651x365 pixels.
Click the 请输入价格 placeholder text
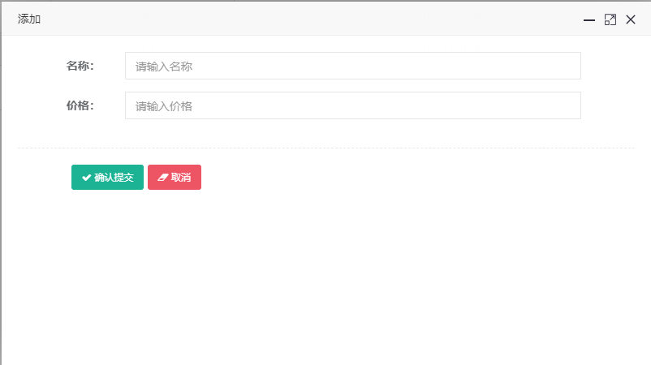click(164, 106)
